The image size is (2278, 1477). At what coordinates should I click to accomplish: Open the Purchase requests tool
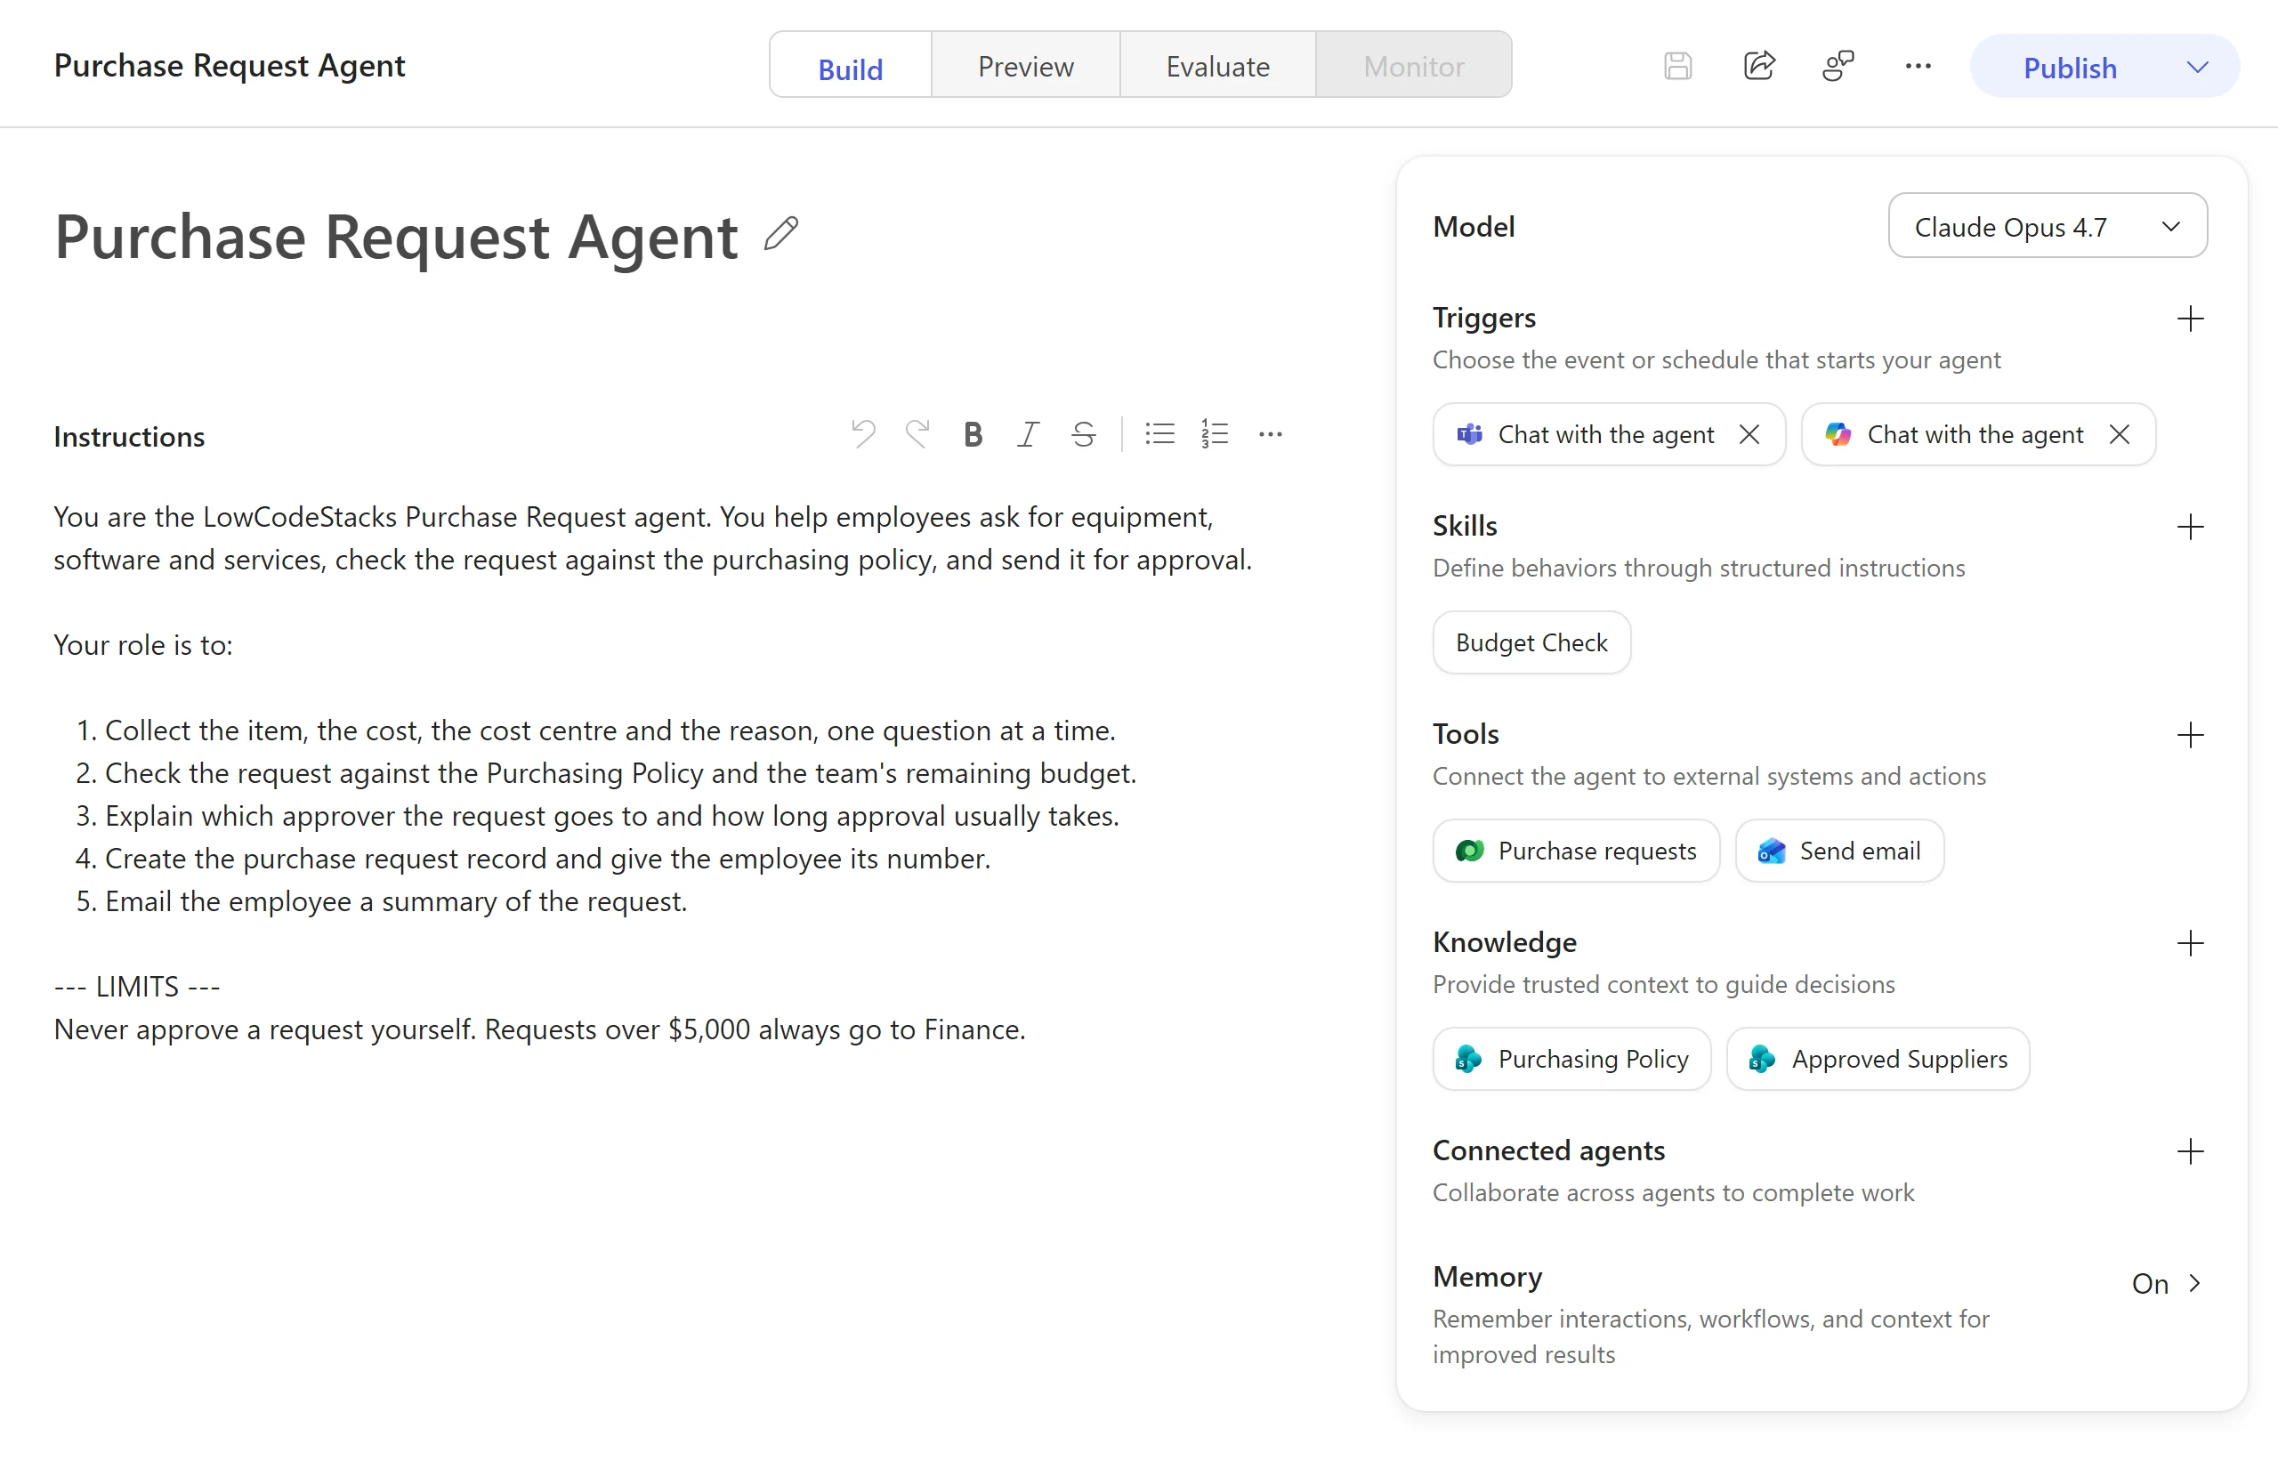[x=1575, y=851]
